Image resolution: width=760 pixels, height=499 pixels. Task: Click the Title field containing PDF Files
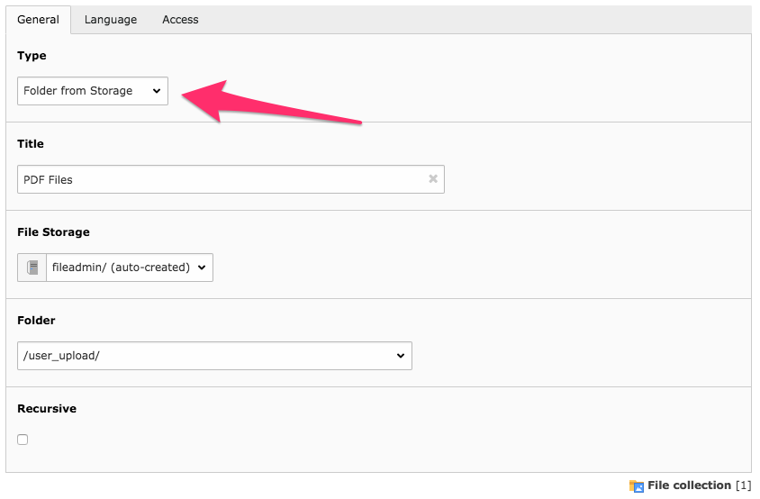pos(221,179)
